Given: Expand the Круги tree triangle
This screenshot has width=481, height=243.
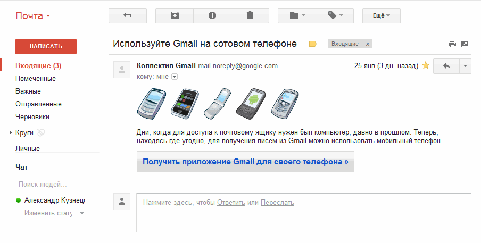Looking at the screenshot, I should 11,133.
